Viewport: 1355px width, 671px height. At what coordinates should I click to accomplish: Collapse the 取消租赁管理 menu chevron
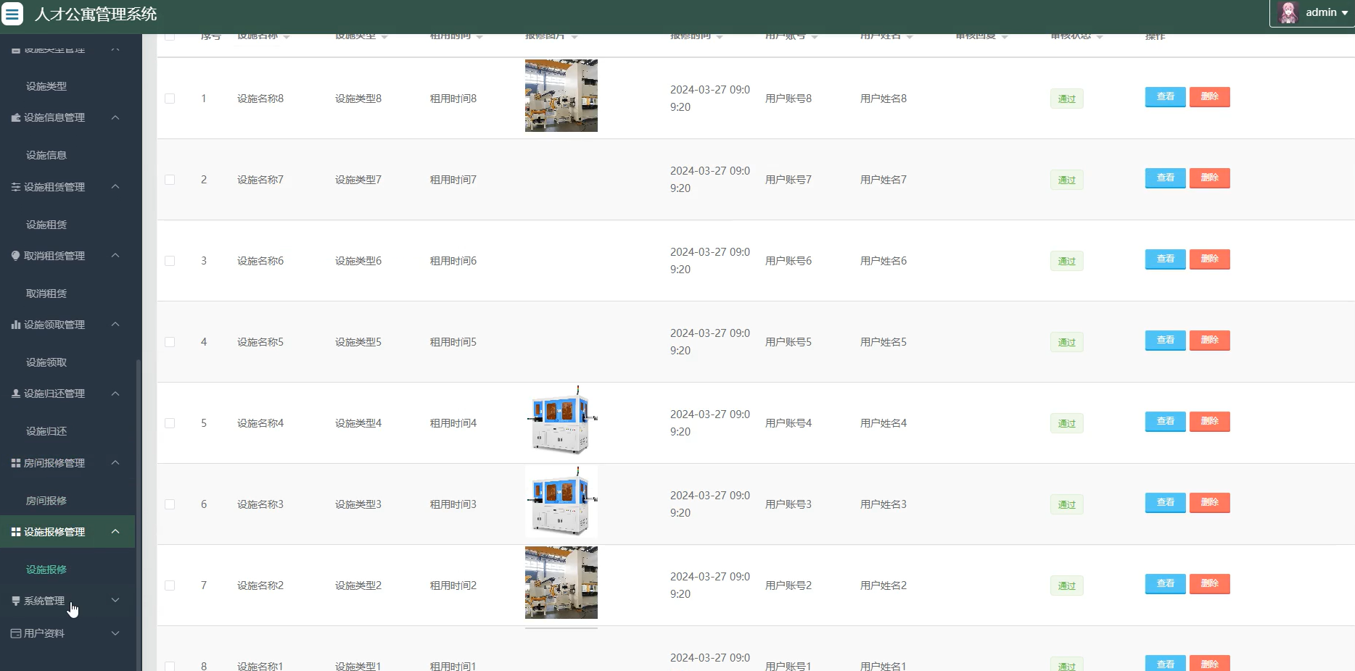tap(115, 256)
